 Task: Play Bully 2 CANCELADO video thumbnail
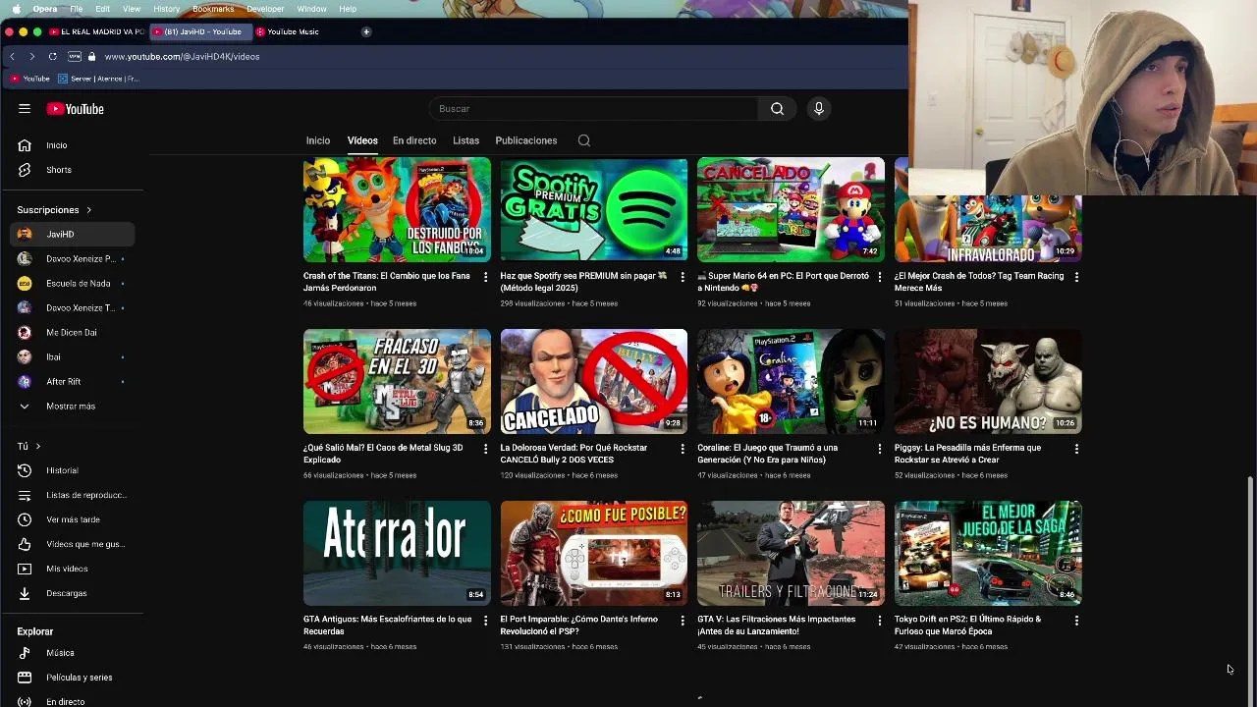(594, 381)
